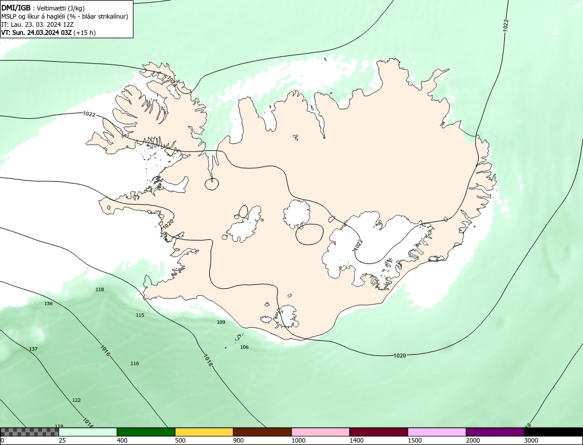Click the light green 25–400 legend swatch
The image size is (583, 445).
[88, 432]
